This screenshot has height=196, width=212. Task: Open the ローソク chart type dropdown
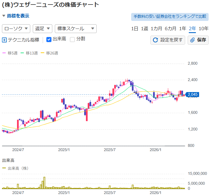[16, 29]
